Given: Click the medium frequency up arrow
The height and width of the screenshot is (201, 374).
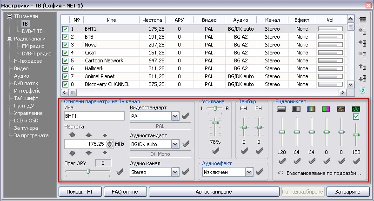Looking at the screenshot, I should [x=88, y=135].
